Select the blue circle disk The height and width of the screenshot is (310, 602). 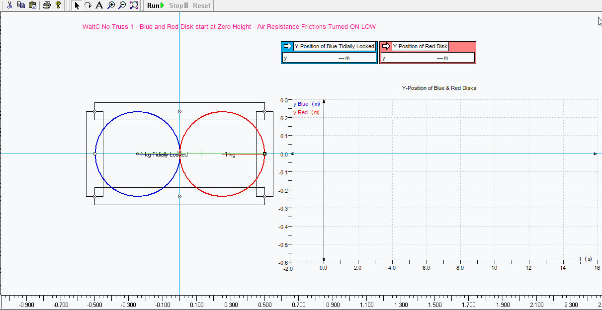click(x=137, y=154)
